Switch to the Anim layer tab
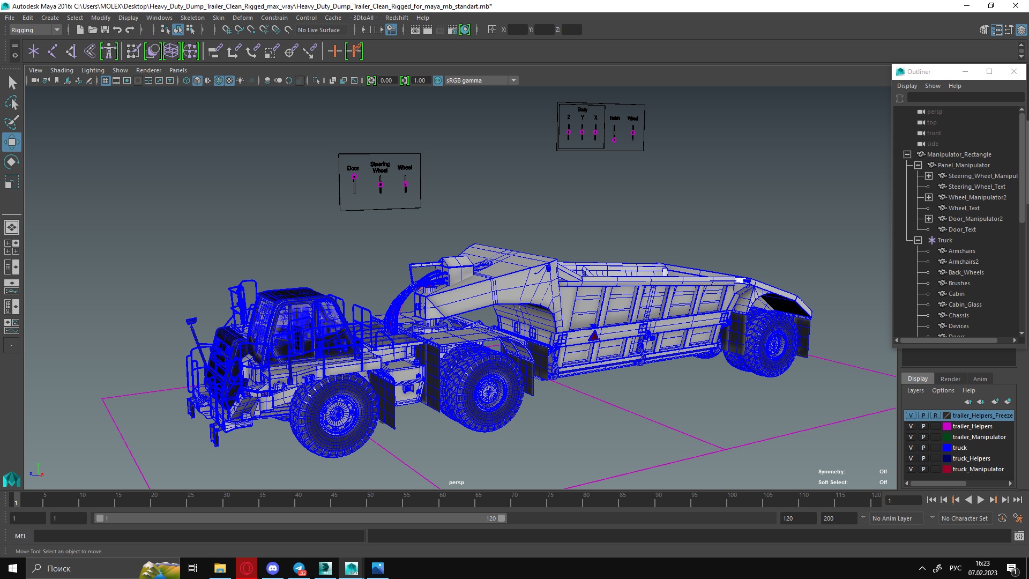 [980, 378]
